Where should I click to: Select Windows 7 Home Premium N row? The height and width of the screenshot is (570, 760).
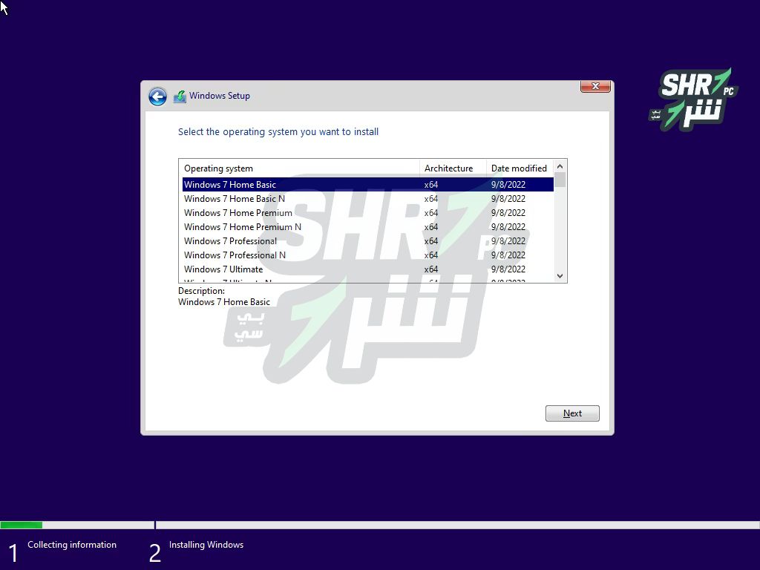(368, 227)
